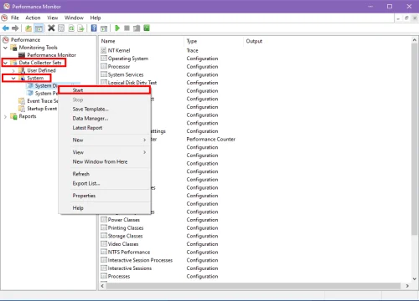Click the horizontal scrollbar right arrow

point(407,286)
